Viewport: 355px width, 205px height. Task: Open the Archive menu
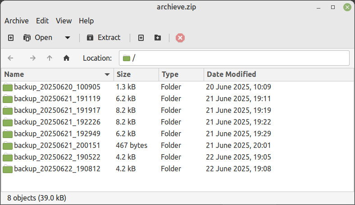pyautogui.click(x=17, y=21)
